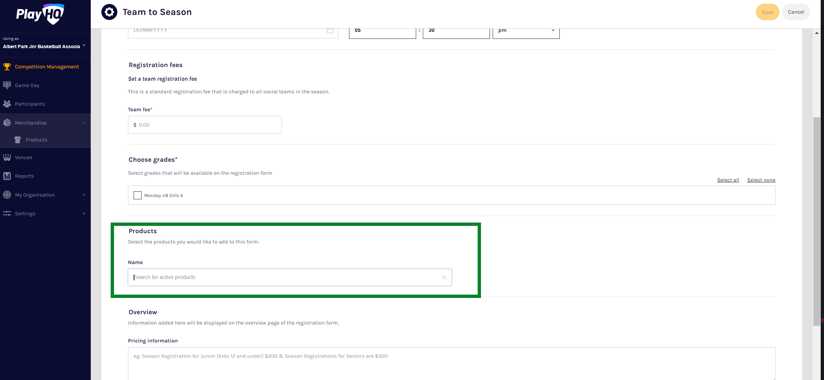Click the Products t-shirt icon
The width and height of the screenshot is (824, 380).
[18, 140]
